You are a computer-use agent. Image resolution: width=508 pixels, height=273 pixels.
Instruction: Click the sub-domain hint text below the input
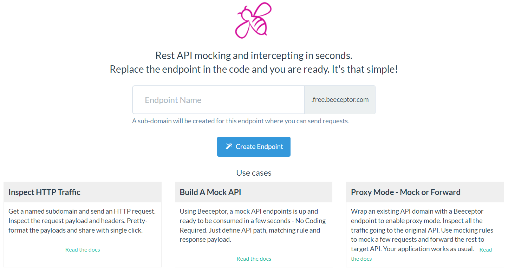click(240, 121)
